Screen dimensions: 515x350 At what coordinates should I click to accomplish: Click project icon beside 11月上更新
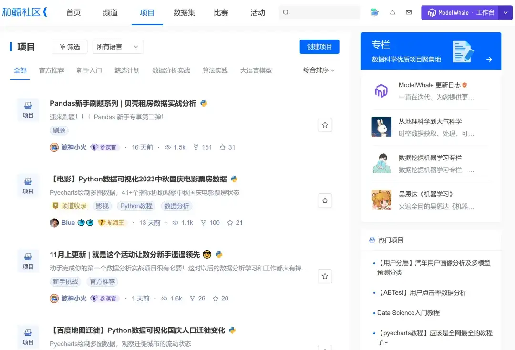pos(28,261)
